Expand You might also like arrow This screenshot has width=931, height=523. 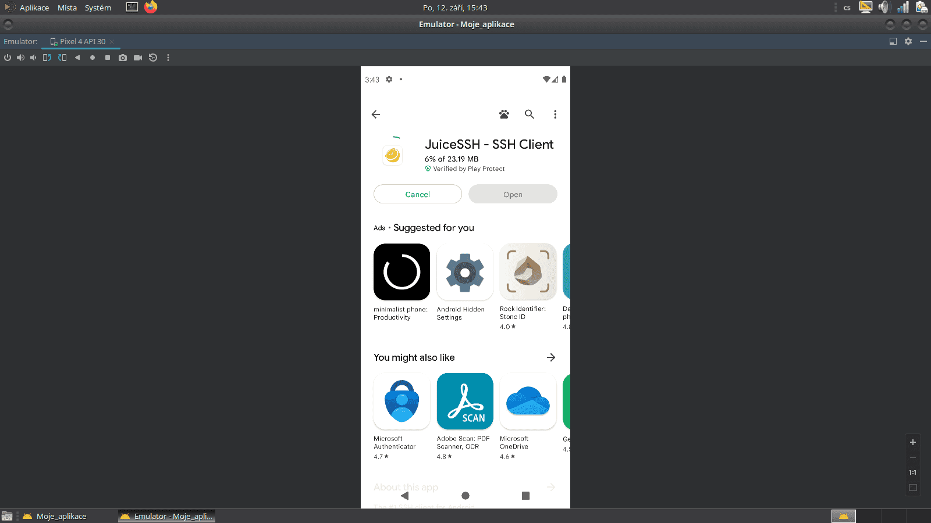551,357
